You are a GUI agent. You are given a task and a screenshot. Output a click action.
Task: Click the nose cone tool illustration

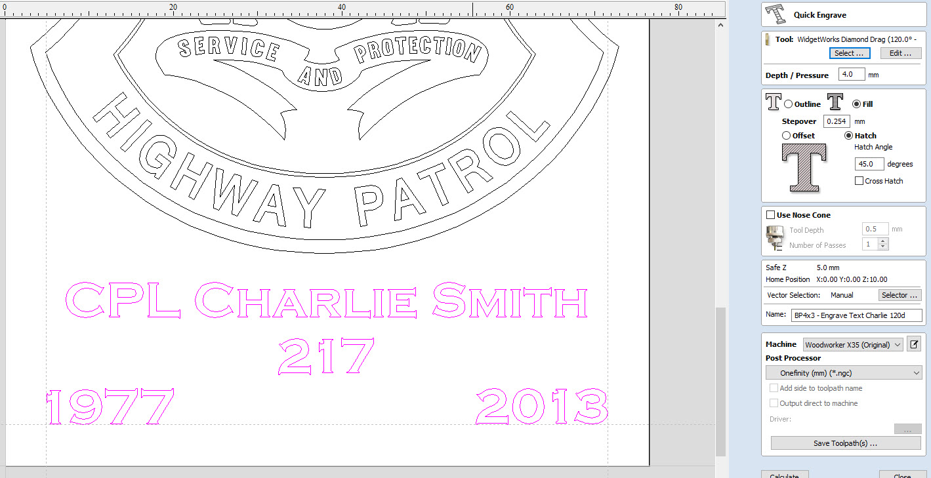775,238
